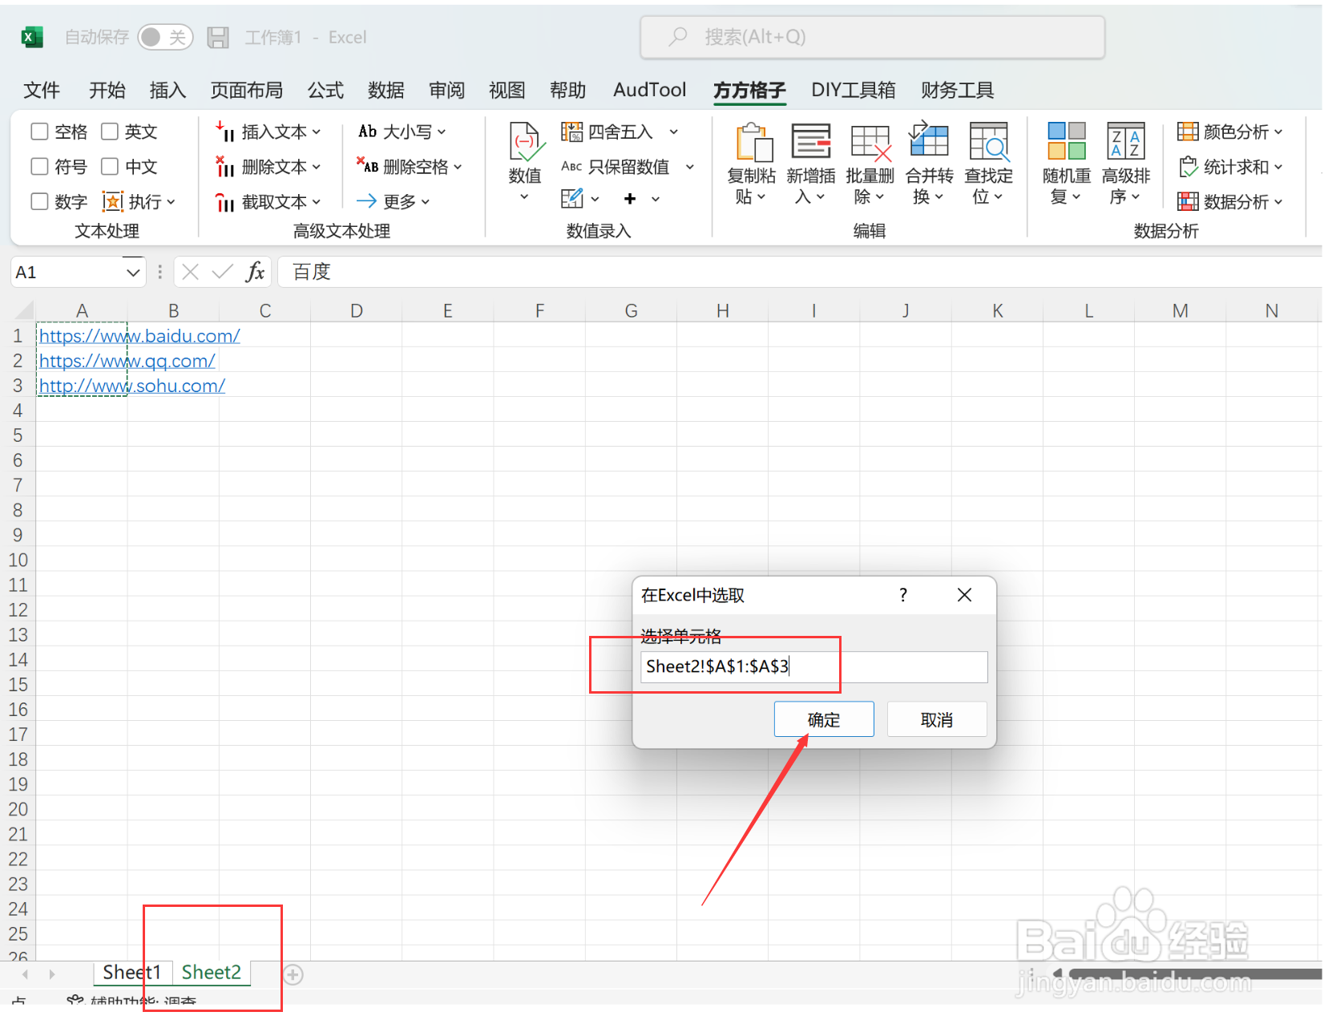
Task: Click the 批量删除 icon
Action: [870, 142]
